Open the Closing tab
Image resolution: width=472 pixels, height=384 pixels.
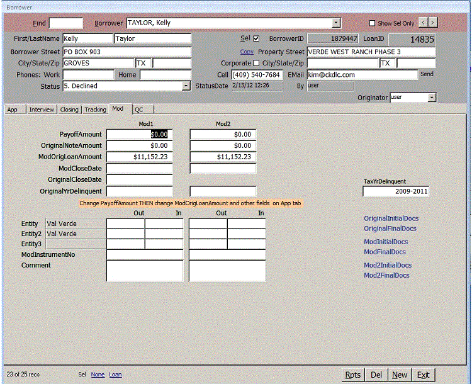[69, 110]
